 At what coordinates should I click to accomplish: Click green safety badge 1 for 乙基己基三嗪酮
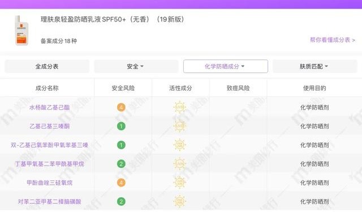pos(121,126)
